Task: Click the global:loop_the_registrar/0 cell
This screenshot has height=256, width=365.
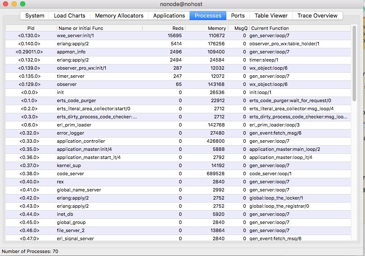Action: pos(279,206)
